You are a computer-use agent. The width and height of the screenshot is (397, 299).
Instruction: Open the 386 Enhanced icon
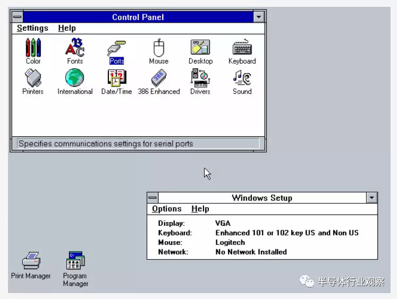point(158,78)
